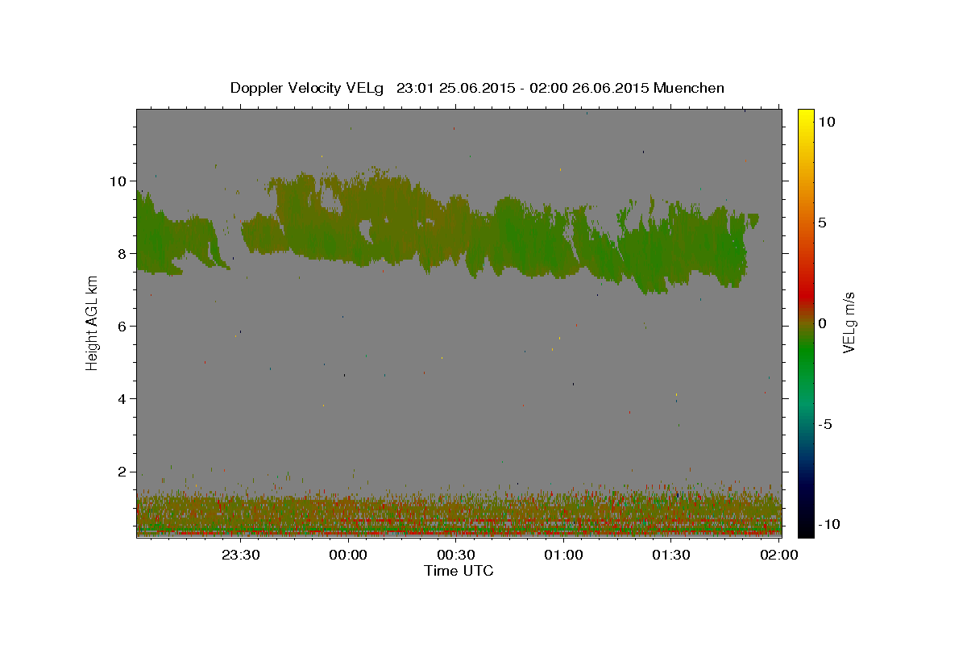Pick the yellow top end of the colorbar
967x645 pixels.
tap(805, 114)
